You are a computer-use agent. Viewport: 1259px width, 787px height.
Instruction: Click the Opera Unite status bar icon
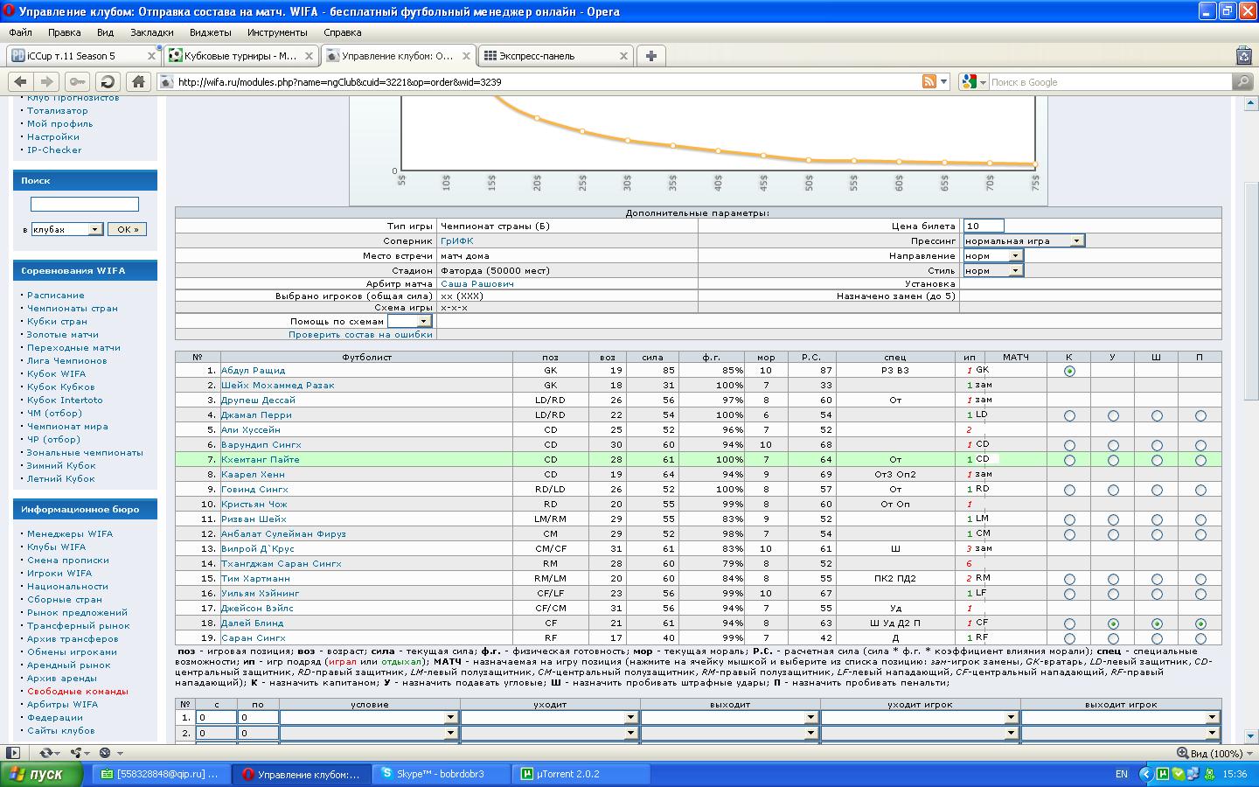[76, 752]
